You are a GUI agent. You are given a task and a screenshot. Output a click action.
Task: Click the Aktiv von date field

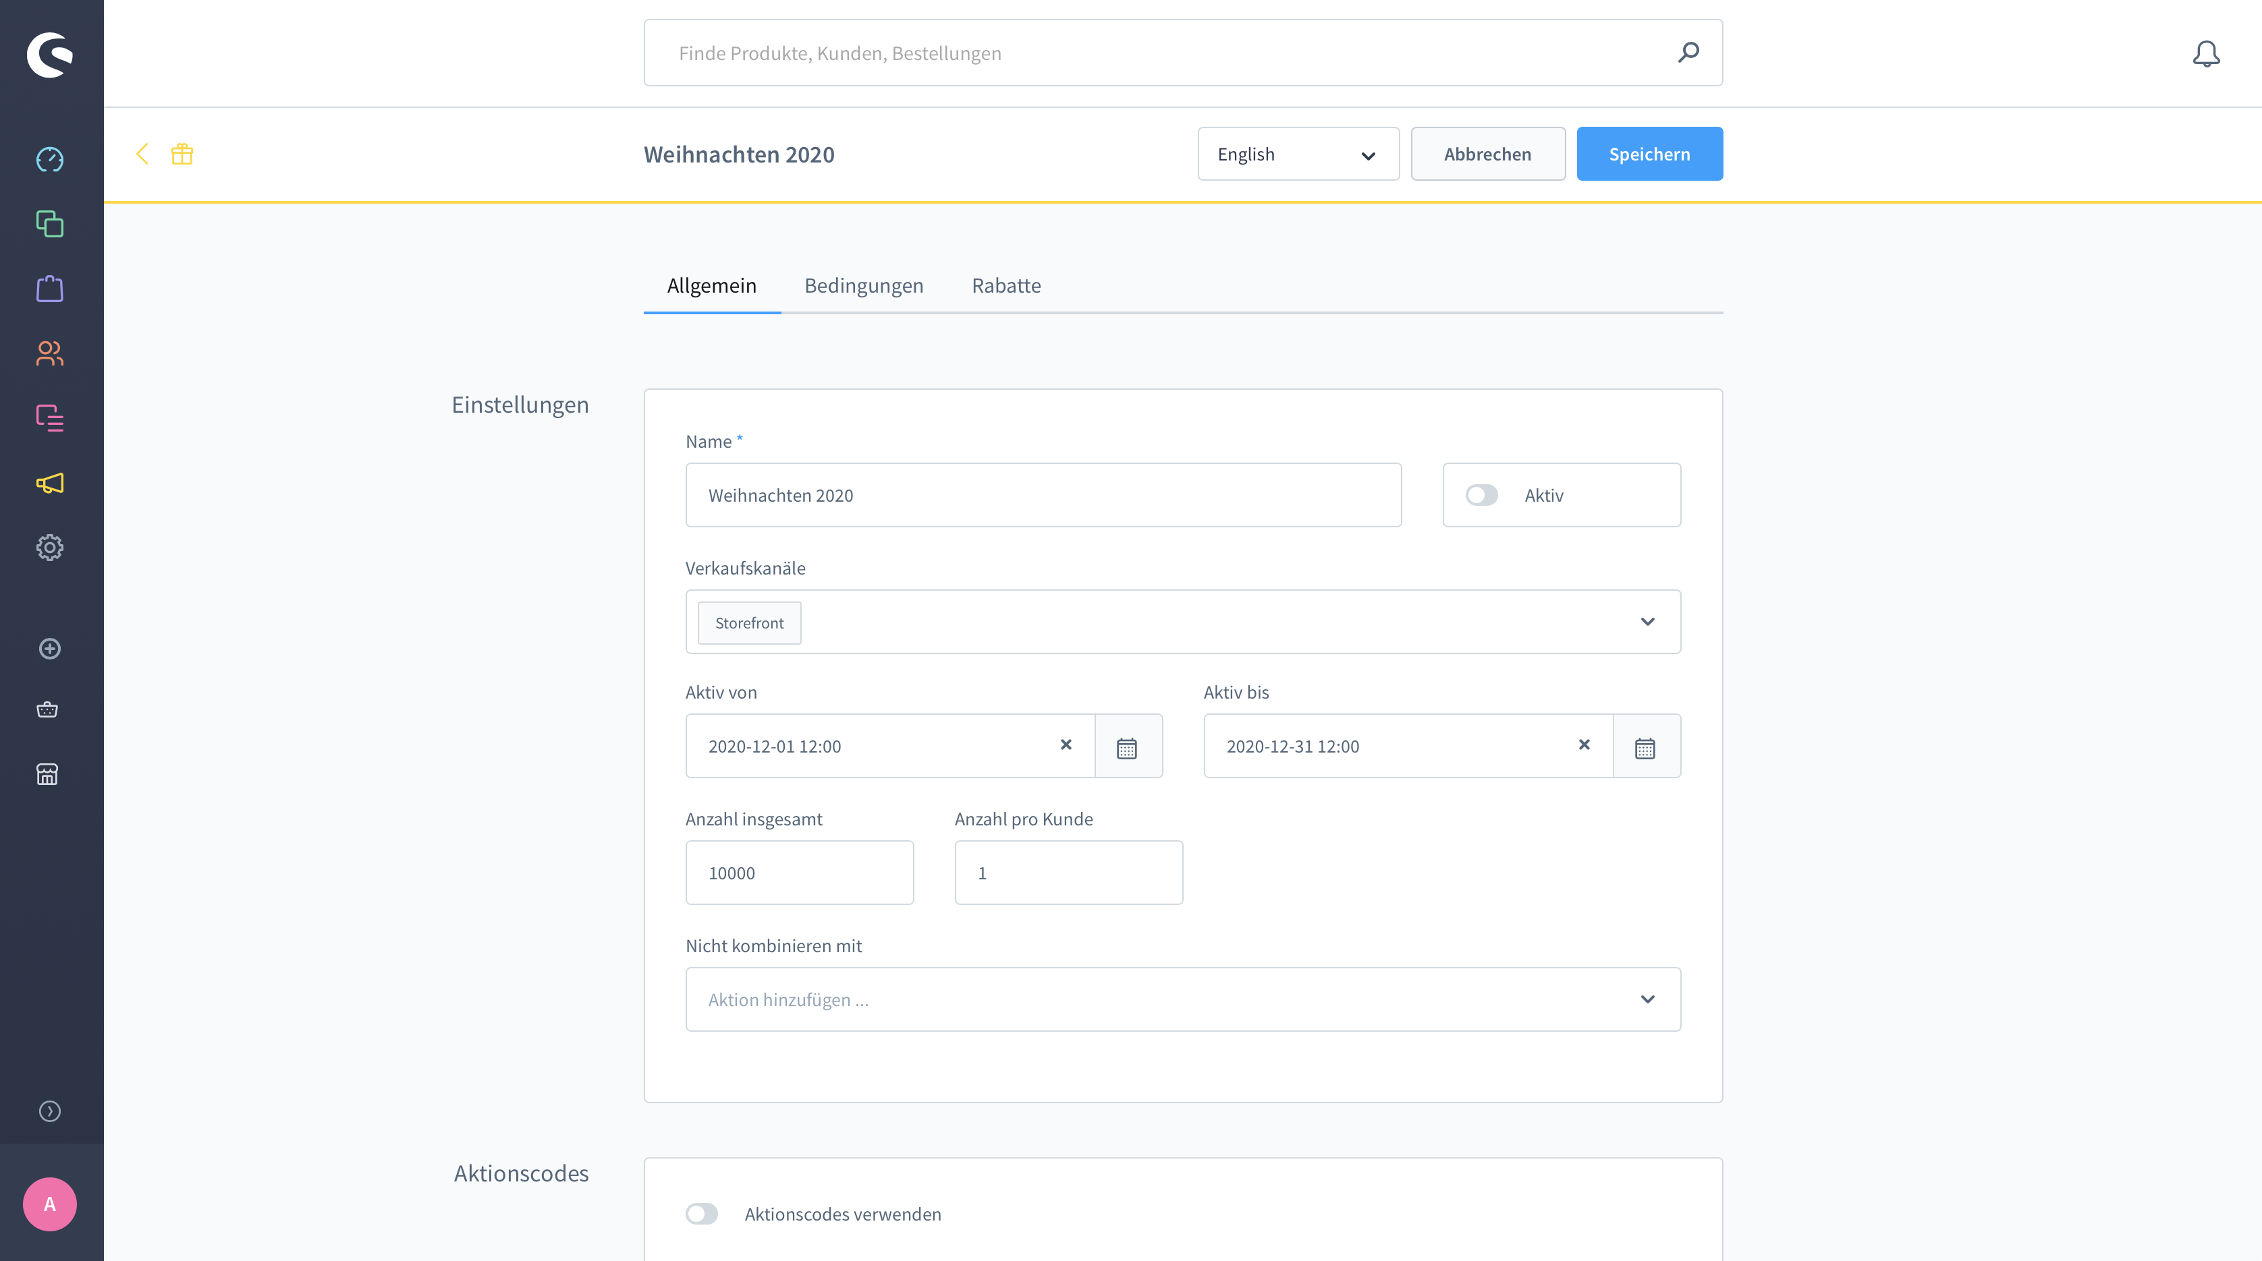point(889,746)
